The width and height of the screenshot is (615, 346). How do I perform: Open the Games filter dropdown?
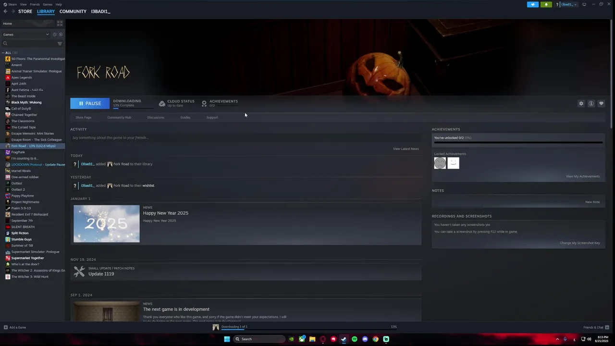[x=26, y=35]
